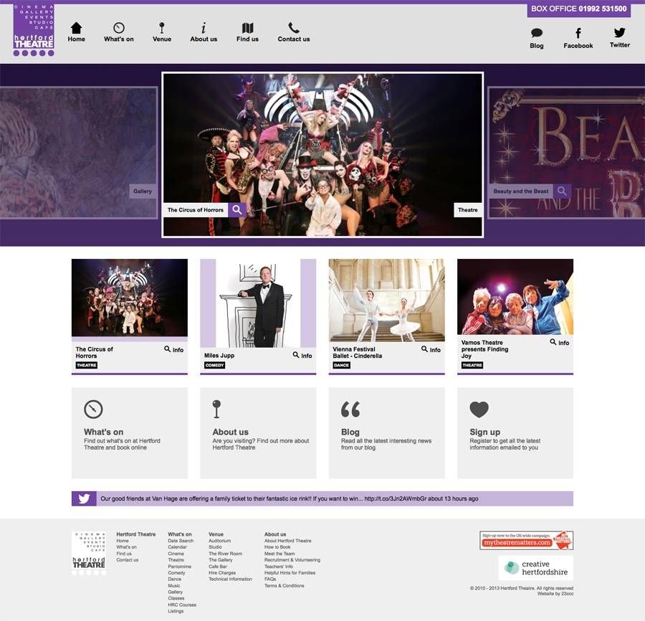Click the Twitter bird icon in the tweet bar
The height and width of the screenshot is (621, 645).
coord(84,499)
